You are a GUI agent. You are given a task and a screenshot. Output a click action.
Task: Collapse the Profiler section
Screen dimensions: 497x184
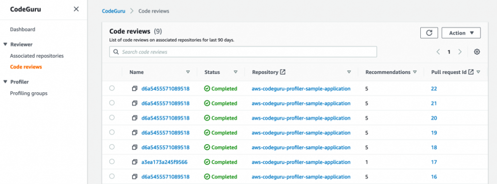click(5, 82)
